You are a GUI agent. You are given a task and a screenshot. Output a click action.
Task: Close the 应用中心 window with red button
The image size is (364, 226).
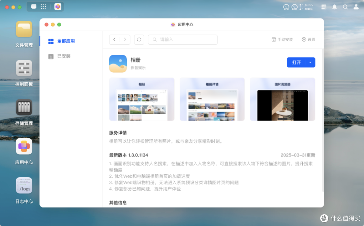point(47,25)
